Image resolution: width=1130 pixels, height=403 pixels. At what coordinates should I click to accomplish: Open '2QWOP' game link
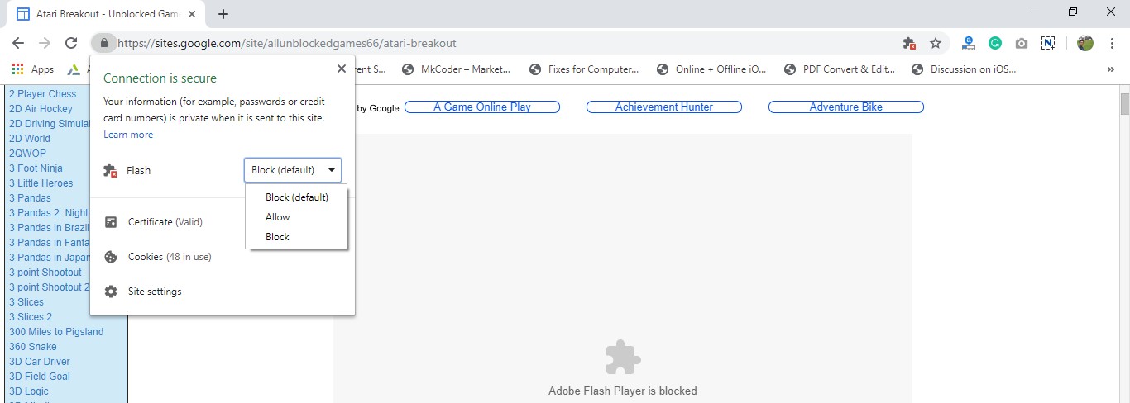coord(27,154)
